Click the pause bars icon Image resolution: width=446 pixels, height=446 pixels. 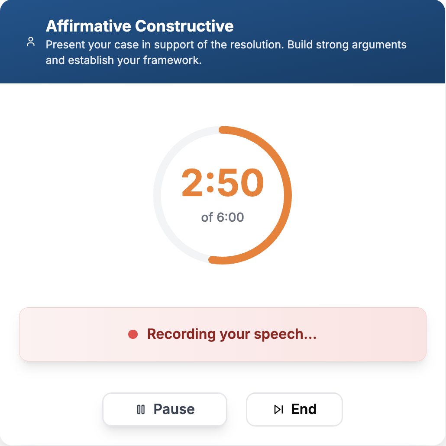(141, 409)
